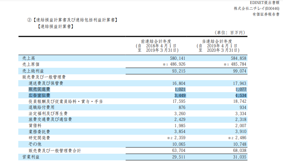This screenshot has width=283, height=161.
Task: Click the 販売費及び一般管理費 heading
Action: click(44, 77)
